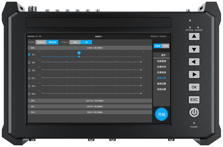The width and height of the screenshot is (223, 147).
Task: Open 场景管理 in the side menu
Action: pos(161,61)
